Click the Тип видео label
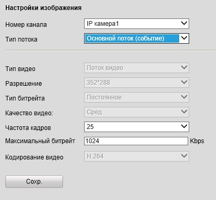This screenshot has height=200, width=216. click(20, 69)
